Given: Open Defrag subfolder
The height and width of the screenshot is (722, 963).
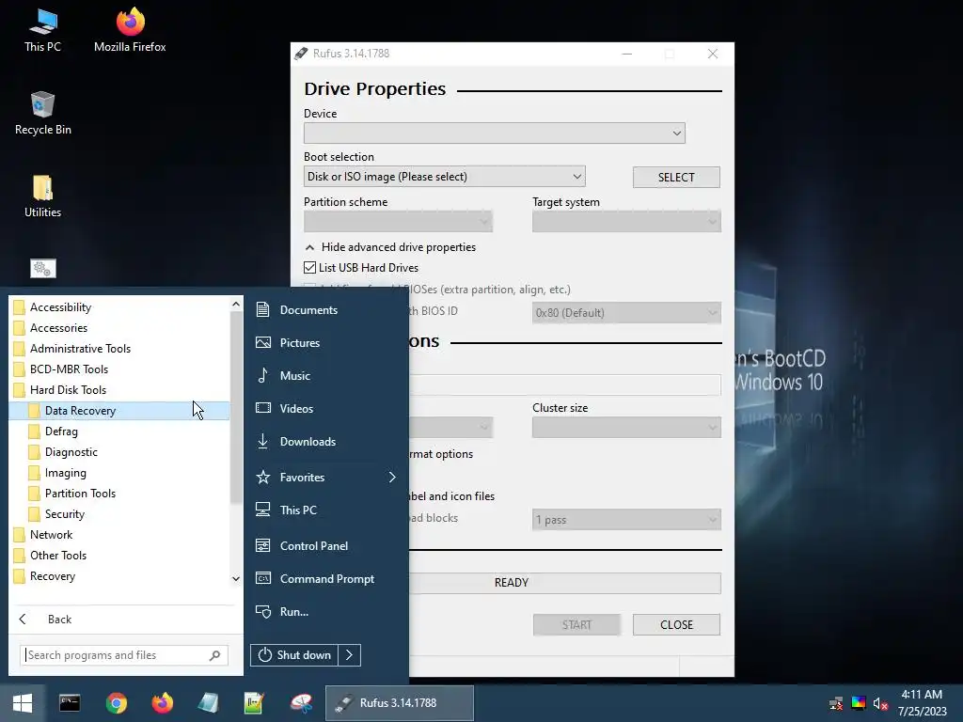Looking at the screenshot, I should click(119, 431).
